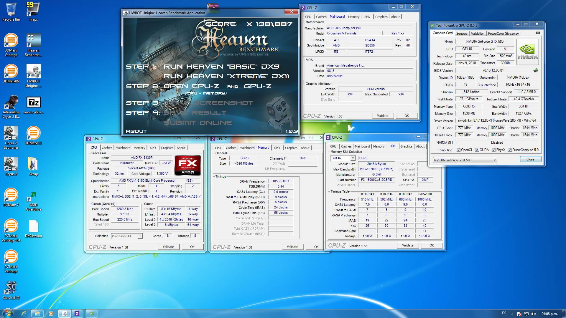Click RUN HEAVEN "BASIC" DX9 option
Image resolution: width=566 pixels, height=318 pixels.
coord(221,67)
